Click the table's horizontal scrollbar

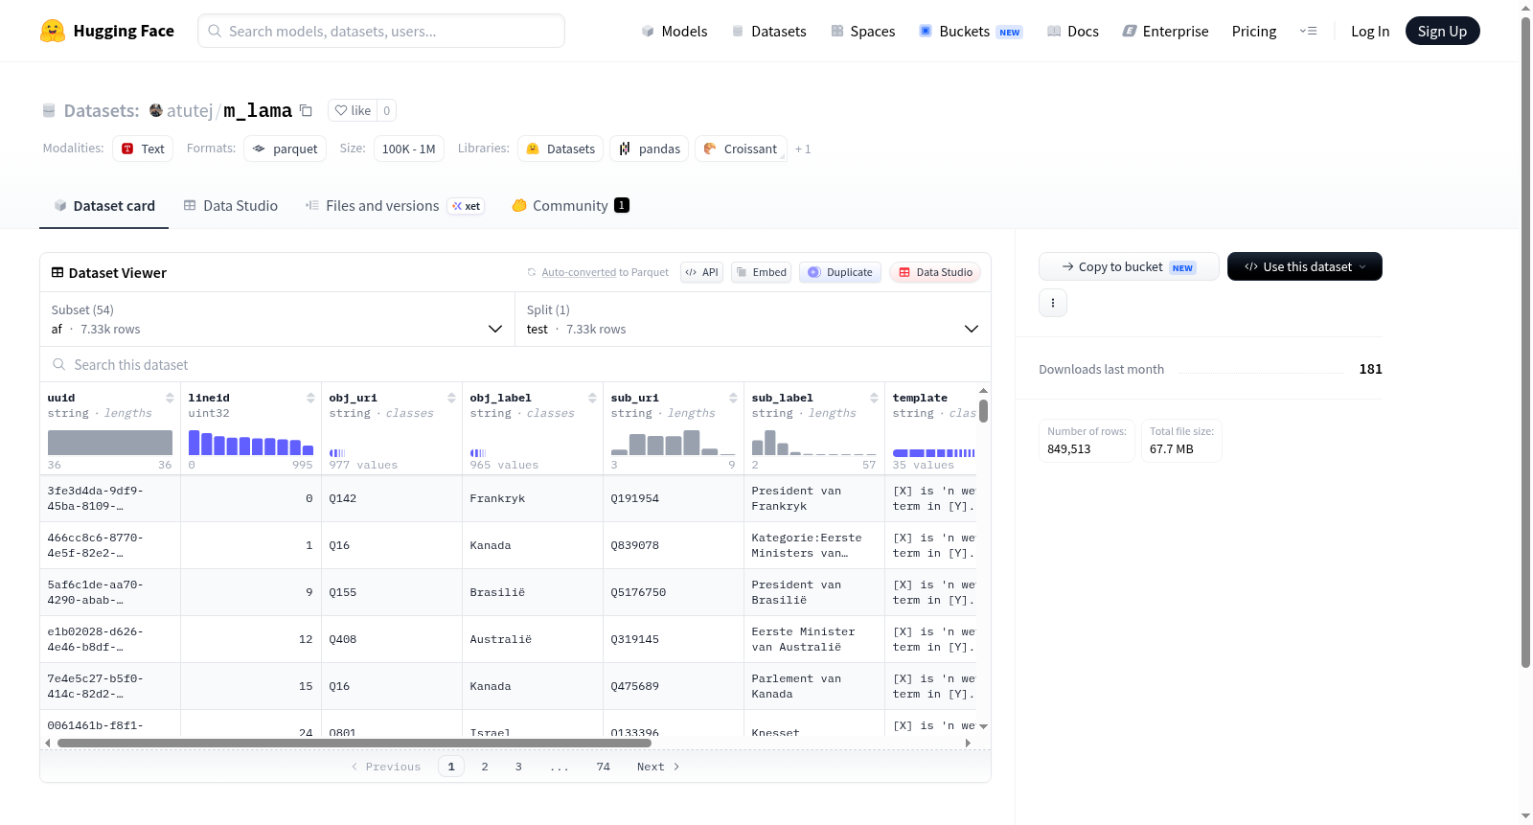(x=355, y=743)
